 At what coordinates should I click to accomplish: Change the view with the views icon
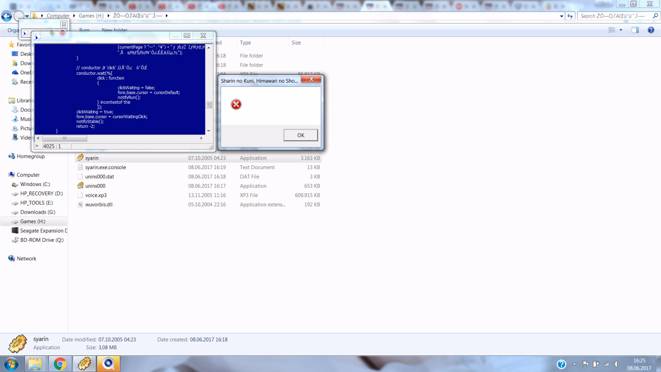[612, 30]
